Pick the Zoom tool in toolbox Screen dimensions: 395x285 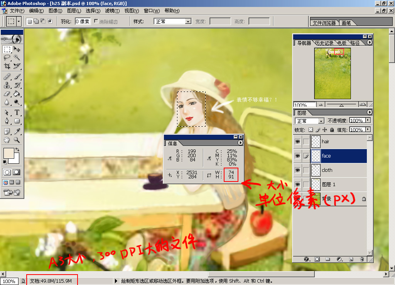[17, 140]
